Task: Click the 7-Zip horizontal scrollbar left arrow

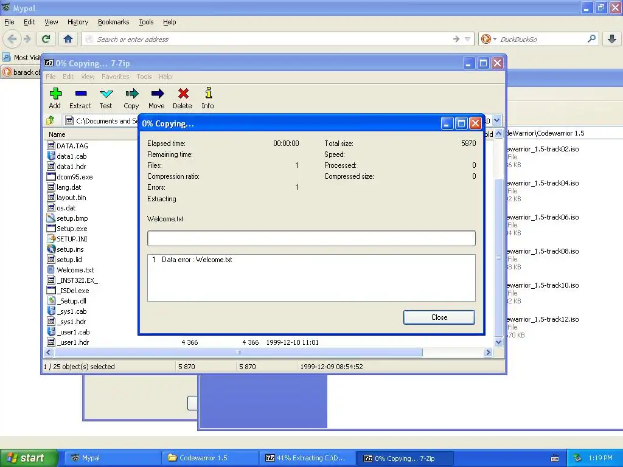Action: pyautogui.click(x=48, y=352)
